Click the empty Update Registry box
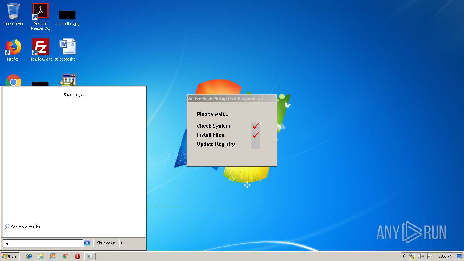 tap(256, 145)
